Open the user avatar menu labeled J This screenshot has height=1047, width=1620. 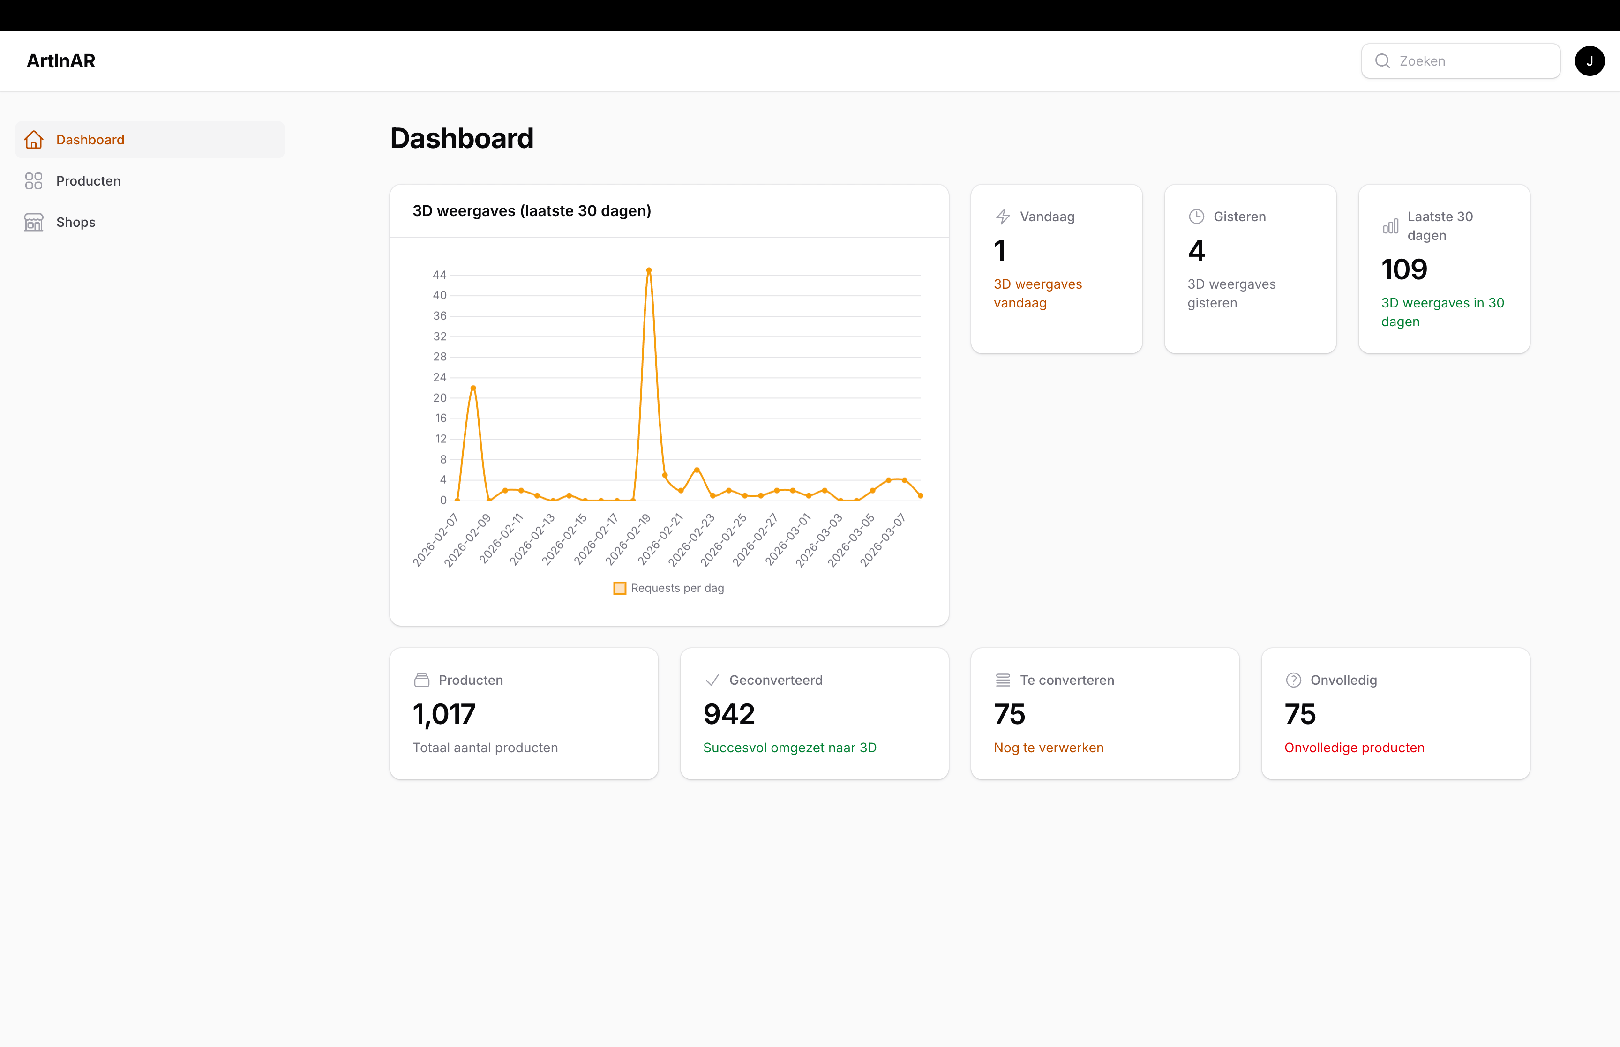point(1590,61)
